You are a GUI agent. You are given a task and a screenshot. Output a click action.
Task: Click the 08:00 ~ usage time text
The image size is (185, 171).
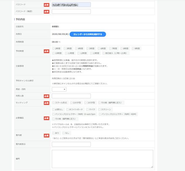pos(56,42)
